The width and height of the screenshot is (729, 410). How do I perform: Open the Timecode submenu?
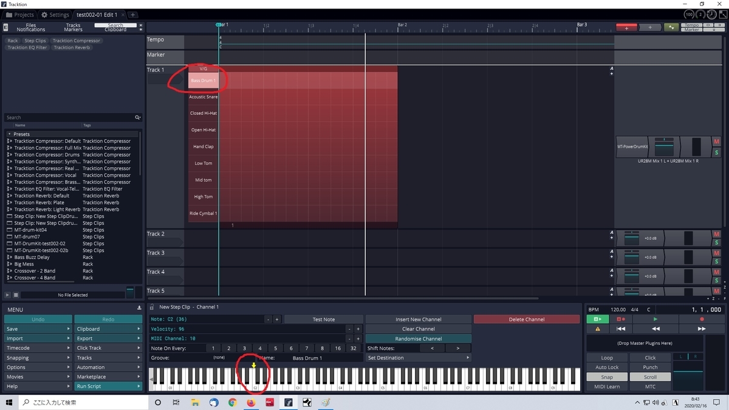pos(38,348)
